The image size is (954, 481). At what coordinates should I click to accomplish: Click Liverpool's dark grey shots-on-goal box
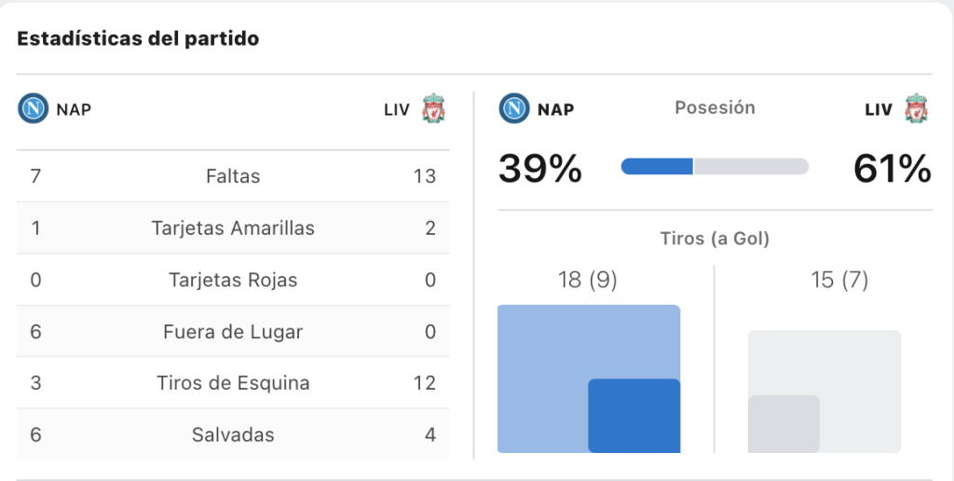point(784,424)
